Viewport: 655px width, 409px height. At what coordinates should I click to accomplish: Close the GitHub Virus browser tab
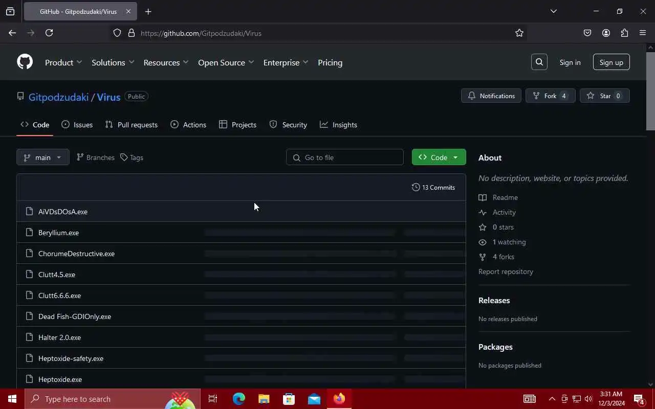pos(128,11)
